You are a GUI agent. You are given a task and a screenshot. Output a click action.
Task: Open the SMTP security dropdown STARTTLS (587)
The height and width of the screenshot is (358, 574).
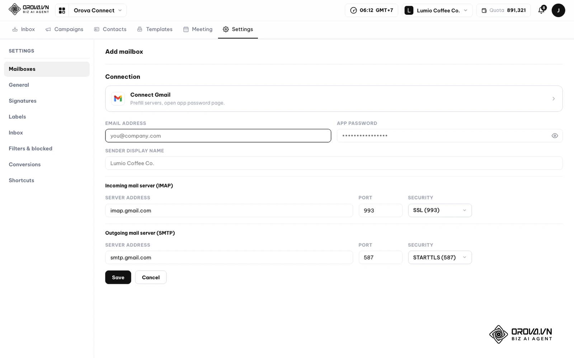click(x=440, y=257)
